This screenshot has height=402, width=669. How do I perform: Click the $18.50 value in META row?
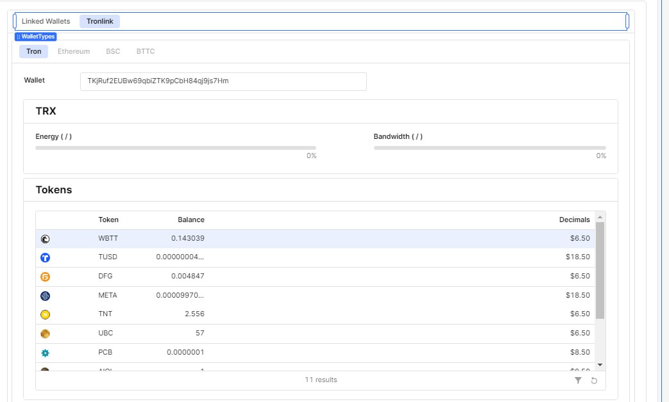click(x=578, y=296)
